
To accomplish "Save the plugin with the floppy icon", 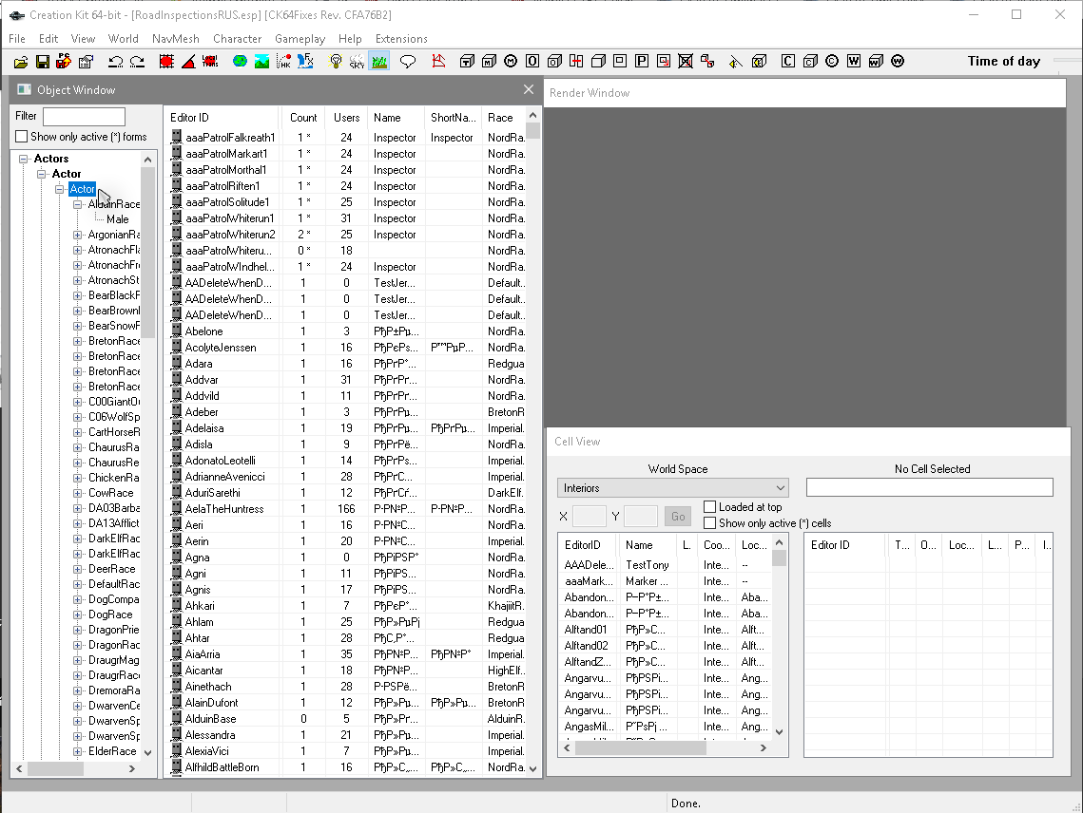I will point(42,62).
